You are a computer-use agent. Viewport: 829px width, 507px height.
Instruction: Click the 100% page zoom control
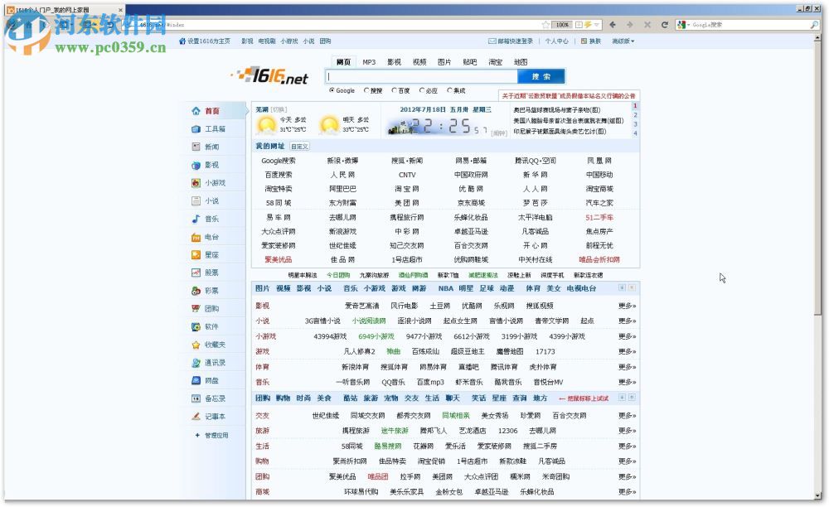(560, 24)
